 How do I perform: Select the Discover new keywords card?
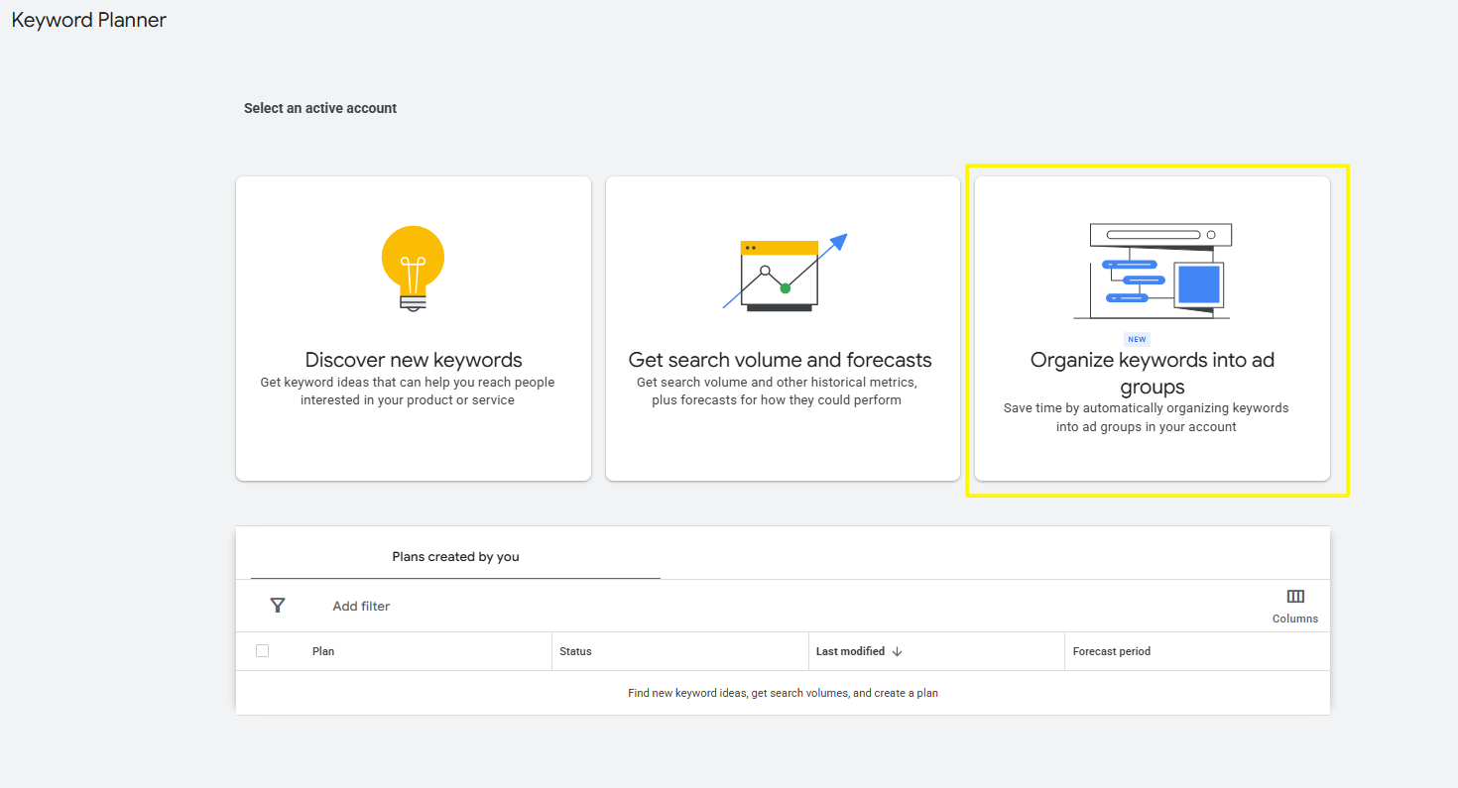pos(413,327)
